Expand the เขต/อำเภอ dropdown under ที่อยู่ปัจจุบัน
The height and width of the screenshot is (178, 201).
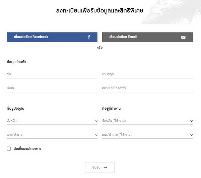[x=50, y=135]
